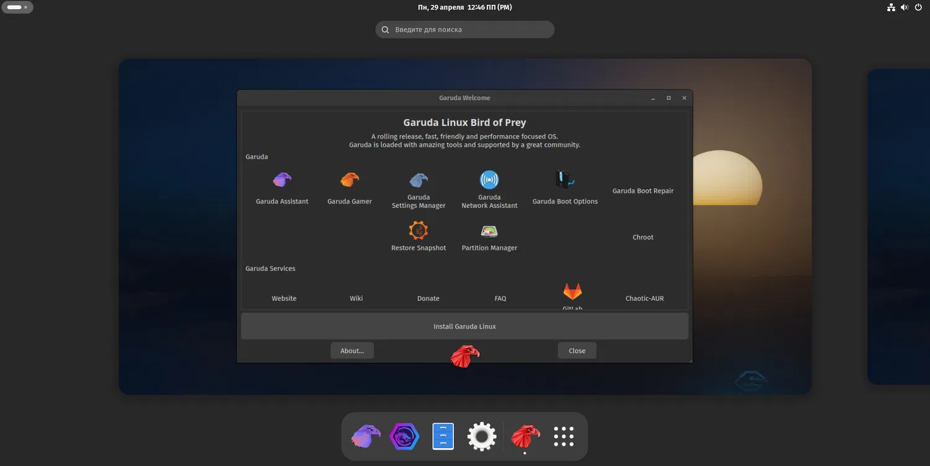The image size is (930, 466).
Task: Maximize the Garuda Welcome window
Action: (668, 98)
